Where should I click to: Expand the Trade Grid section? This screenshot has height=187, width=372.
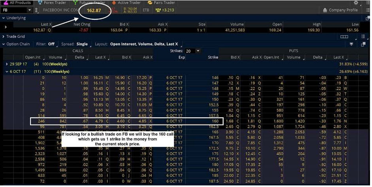pos(3,36)
